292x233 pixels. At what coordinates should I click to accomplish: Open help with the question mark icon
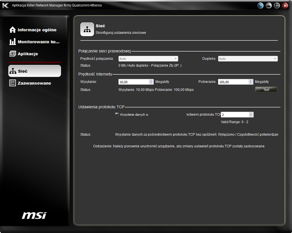(x=260, y=5)
